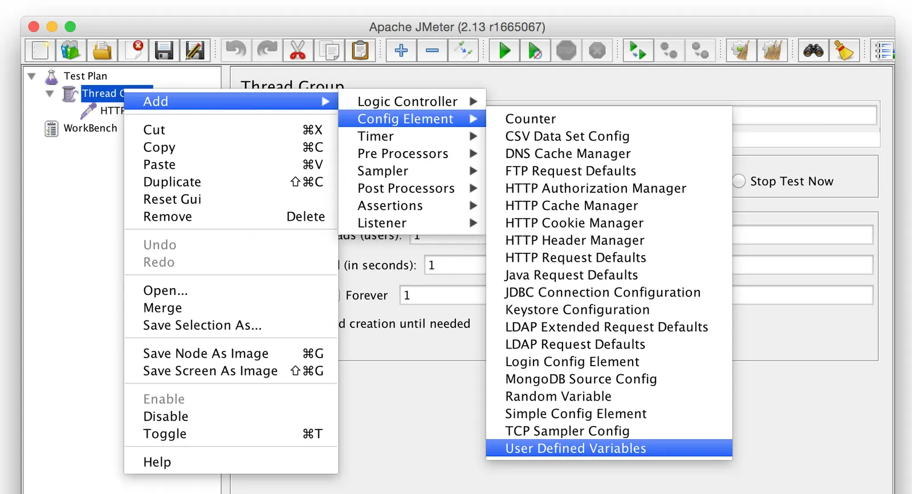Viewport: 912px width, 494px height.
Task: Expand the Post Processors submenu
Action: tap(412, 188)
